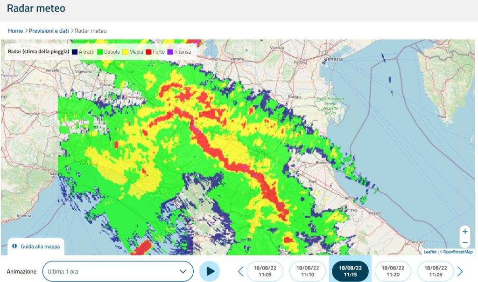
Task: Open Previsioni e dati breadcrumb link
Action: click(x=49, y=31)
